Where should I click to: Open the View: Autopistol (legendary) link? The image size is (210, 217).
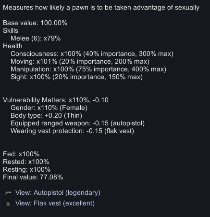(x=58, y=192)
